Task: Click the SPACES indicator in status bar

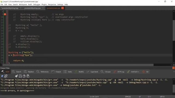Action: click(128, 97)
